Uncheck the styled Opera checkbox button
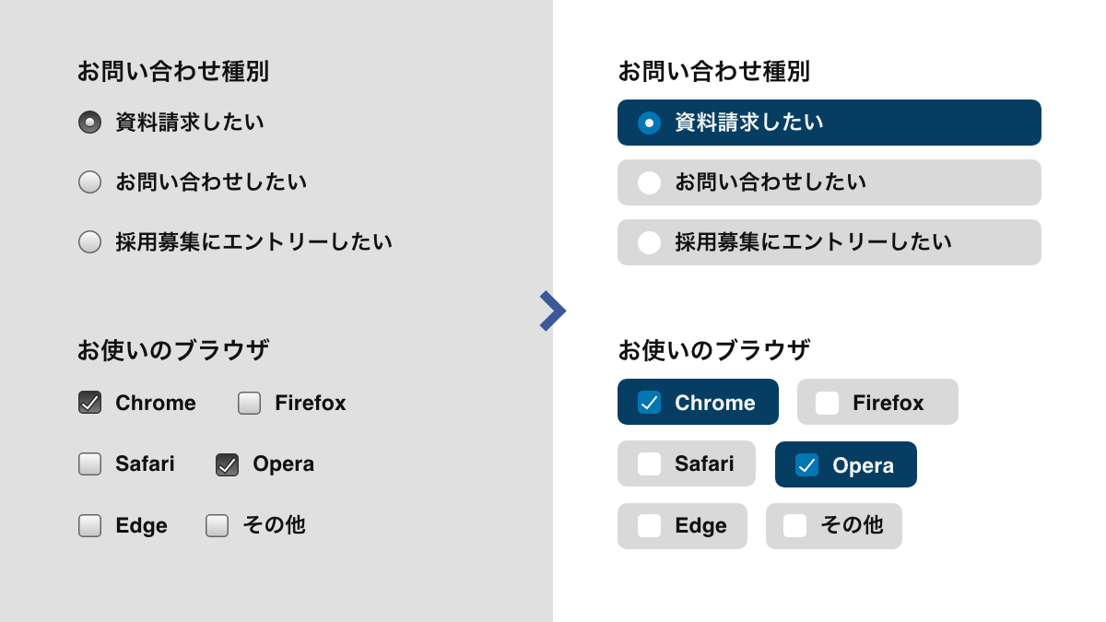This screenshot has height=622, width=1106. [x=845, y=464]
